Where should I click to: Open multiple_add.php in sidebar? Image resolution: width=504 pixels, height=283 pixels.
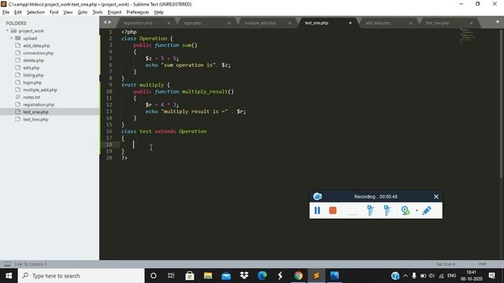coord(40,90)
